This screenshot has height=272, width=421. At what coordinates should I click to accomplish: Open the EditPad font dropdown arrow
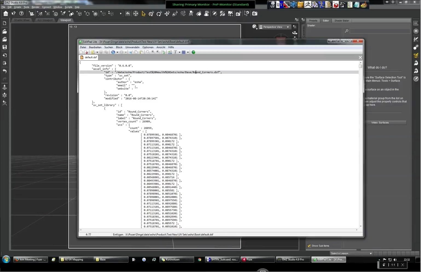179,52
